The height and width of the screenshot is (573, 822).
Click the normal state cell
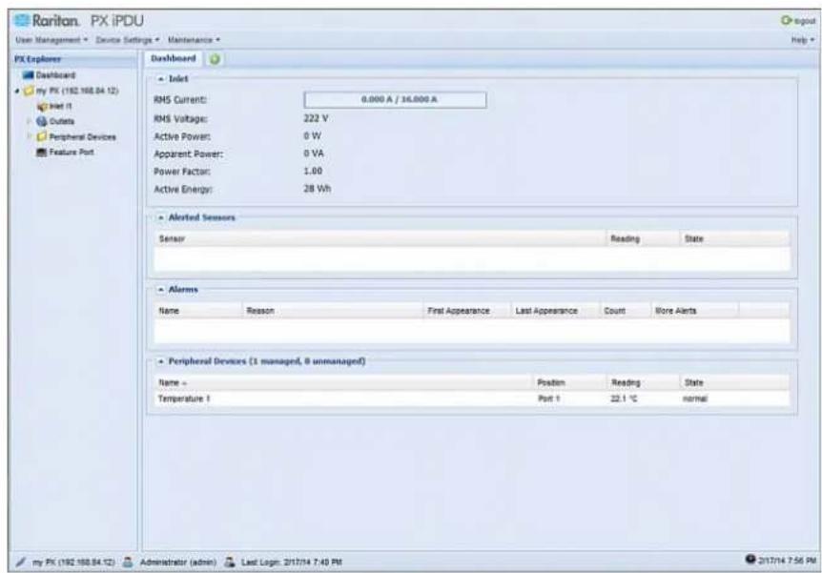695,399
